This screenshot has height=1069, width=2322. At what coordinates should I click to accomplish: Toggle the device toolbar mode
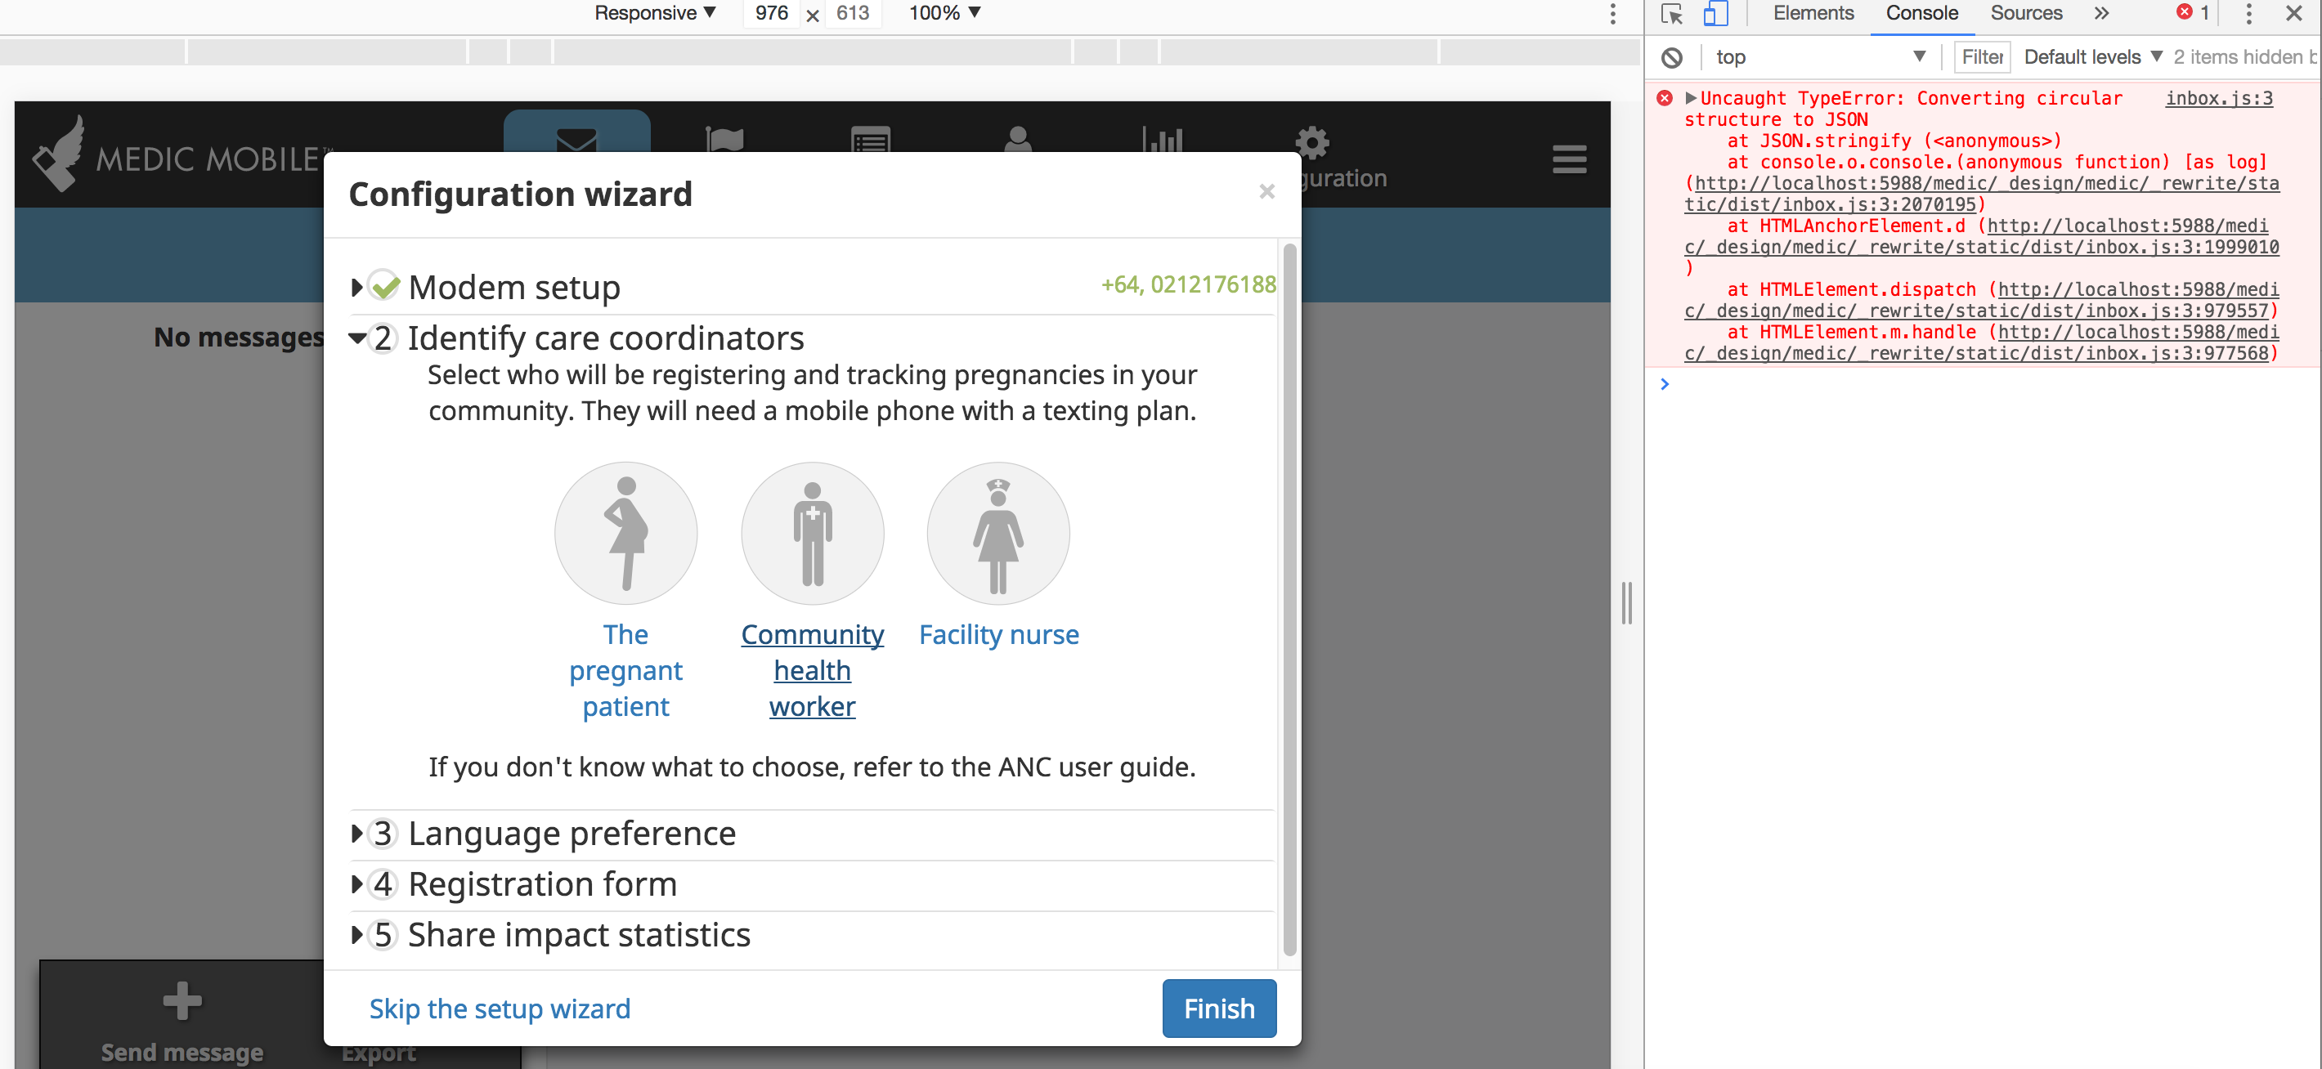pos(1717,15)
